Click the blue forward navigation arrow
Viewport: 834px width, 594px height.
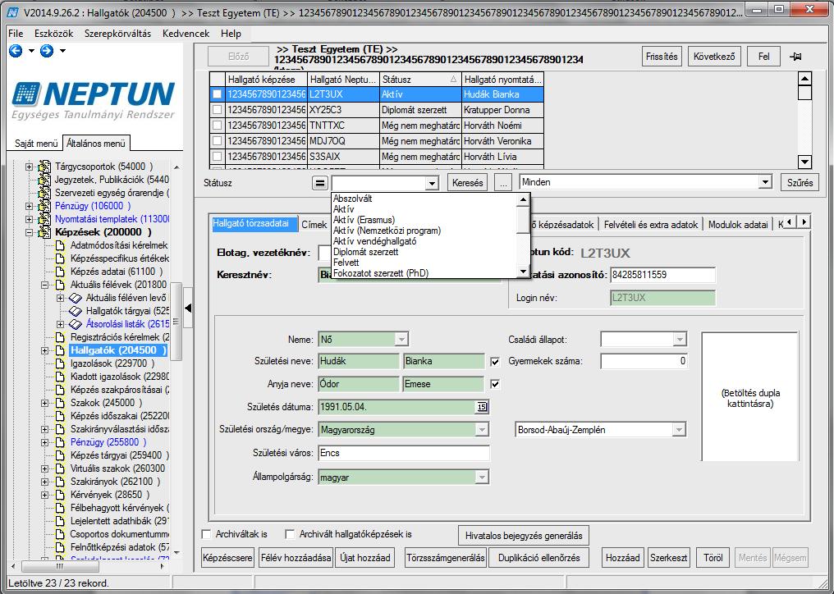click(47, 51)
